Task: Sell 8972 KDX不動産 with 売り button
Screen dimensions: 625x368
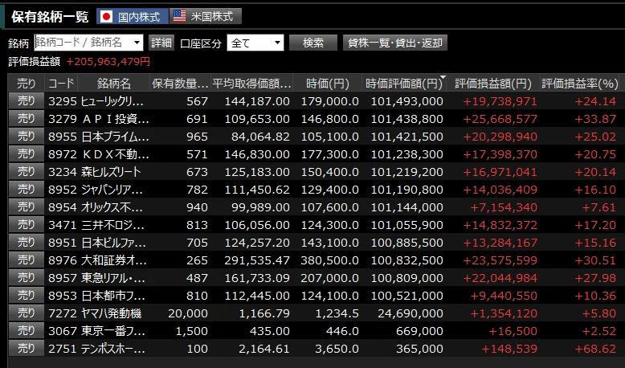Action: tap(27, 154)
